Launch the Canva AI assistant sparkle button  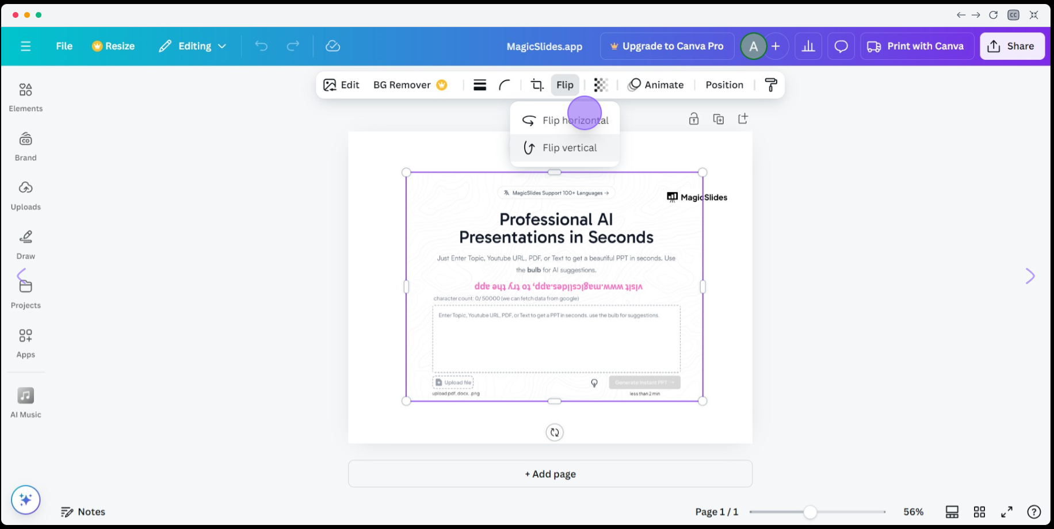coord(26,500)
